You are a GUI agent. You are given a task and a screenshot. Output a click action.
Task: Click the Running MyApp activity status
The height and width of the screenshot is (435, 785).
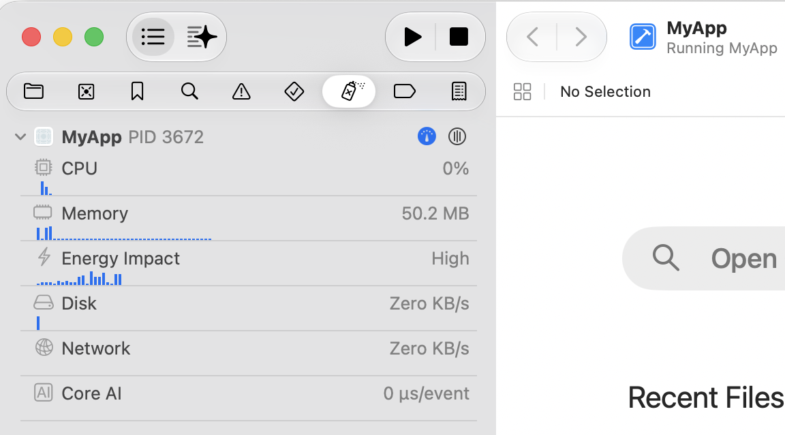pyautogui.click(x=722, y=48)
